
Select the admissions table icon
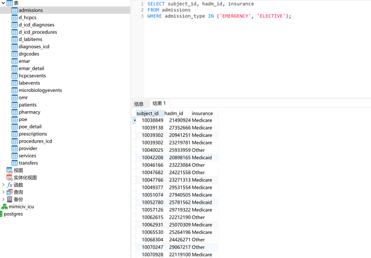[x=14, y=10]
